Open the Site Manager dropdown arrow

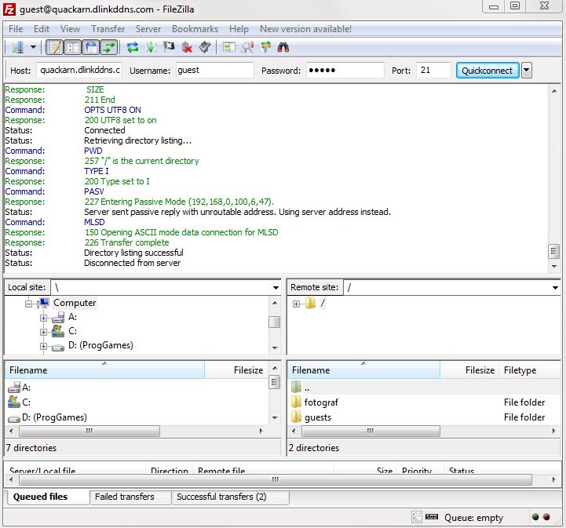[33, 47]
